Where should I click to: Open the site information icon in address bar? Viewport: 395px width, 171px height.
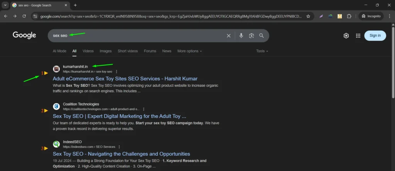pyautogui.click(x=35, y=16)
